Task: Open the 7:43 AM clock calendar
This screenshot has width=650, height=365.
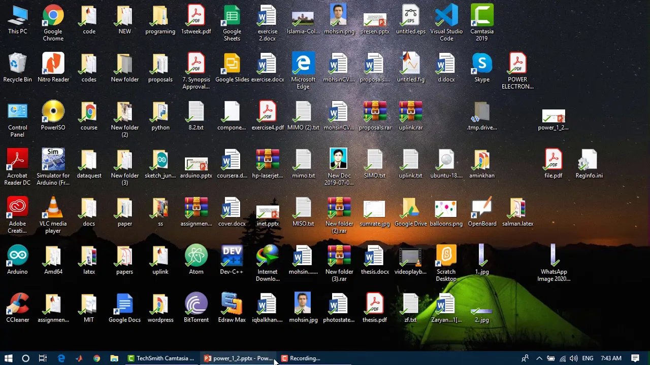Action: pyautogui.click(x=611, y=358)
